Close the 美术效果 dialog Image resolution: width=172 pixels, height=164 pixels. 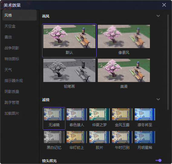164,5
